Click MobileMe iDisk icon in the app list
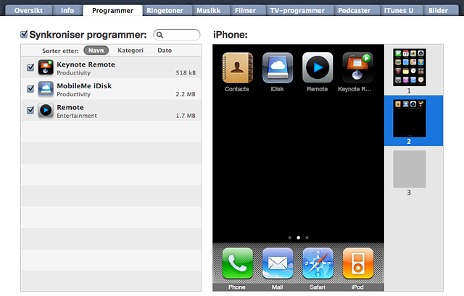Image resolution: width=464 pixels, height=296 pixels. [x=46, y=89]
